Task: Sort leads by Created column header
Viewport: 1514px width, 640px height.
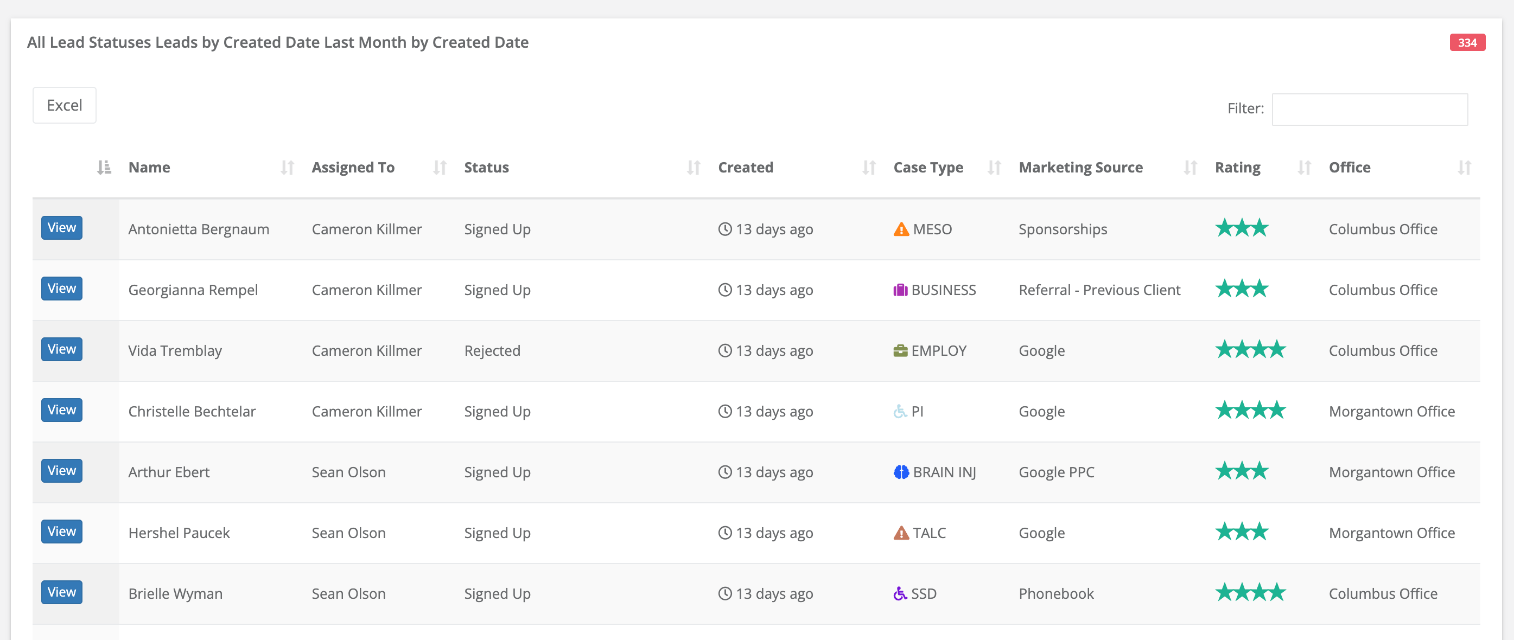Action: (x=745, y=168)
